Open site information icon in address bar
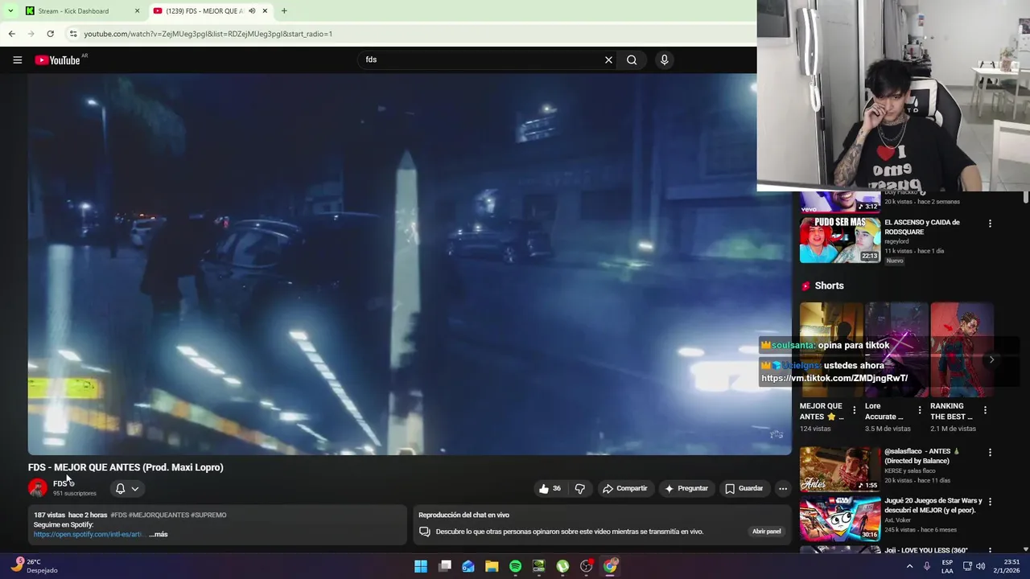The image size is (1030, 579). point(73,34)
